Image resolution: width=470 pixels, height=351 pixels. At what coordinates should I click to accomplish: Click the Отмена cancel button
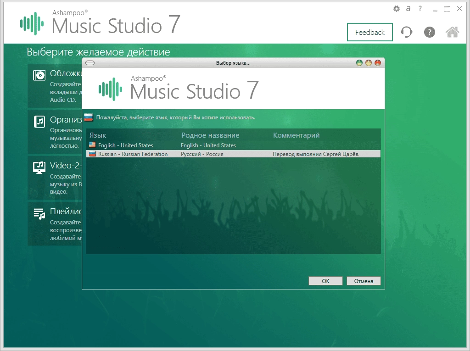tap(364, 281)
